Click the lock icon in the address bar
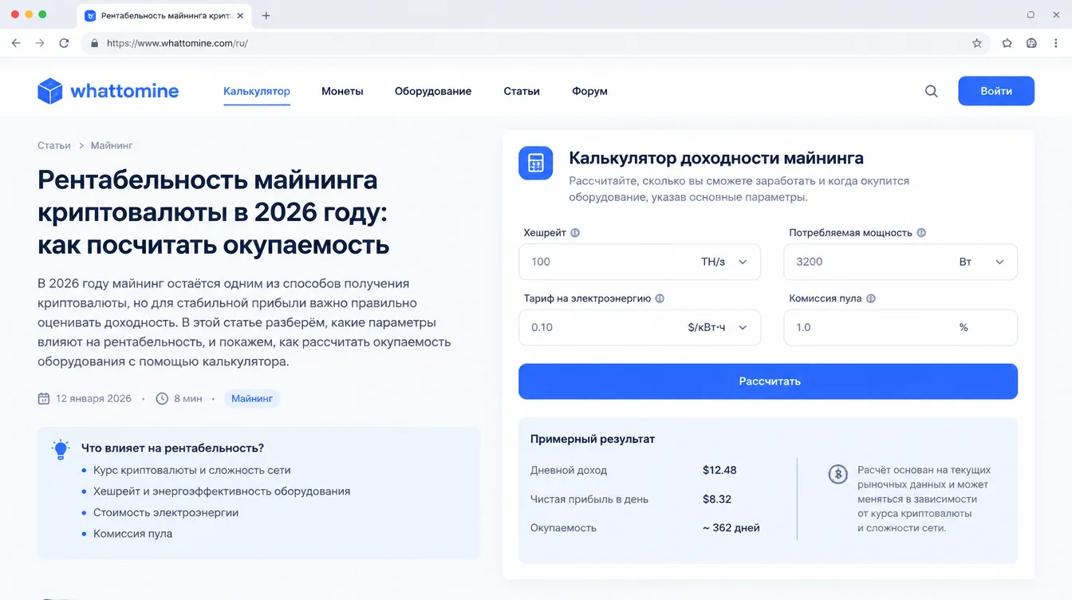1072x600 pixels. (94, 43)
